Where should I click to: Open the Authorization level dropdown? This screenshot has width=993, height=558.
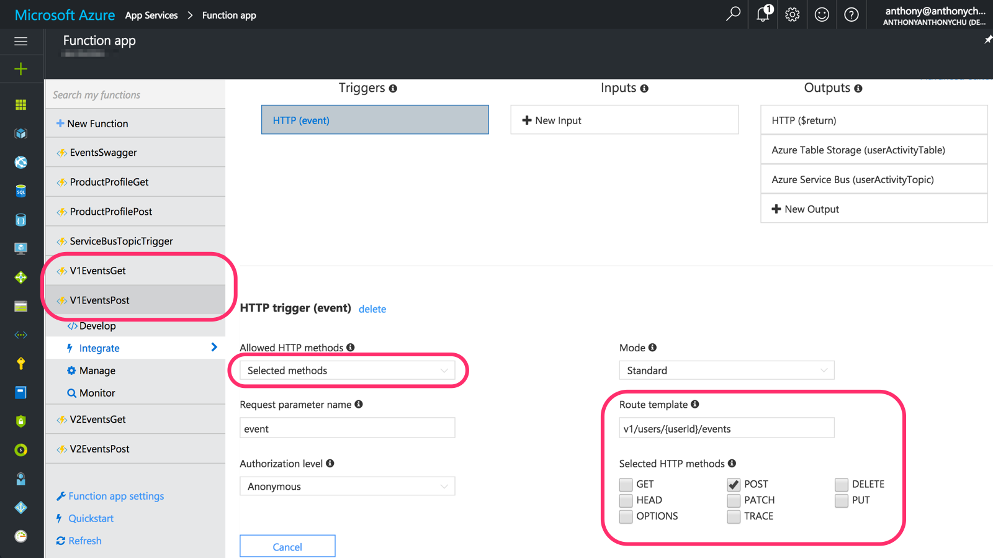click(x=348, y=486)
